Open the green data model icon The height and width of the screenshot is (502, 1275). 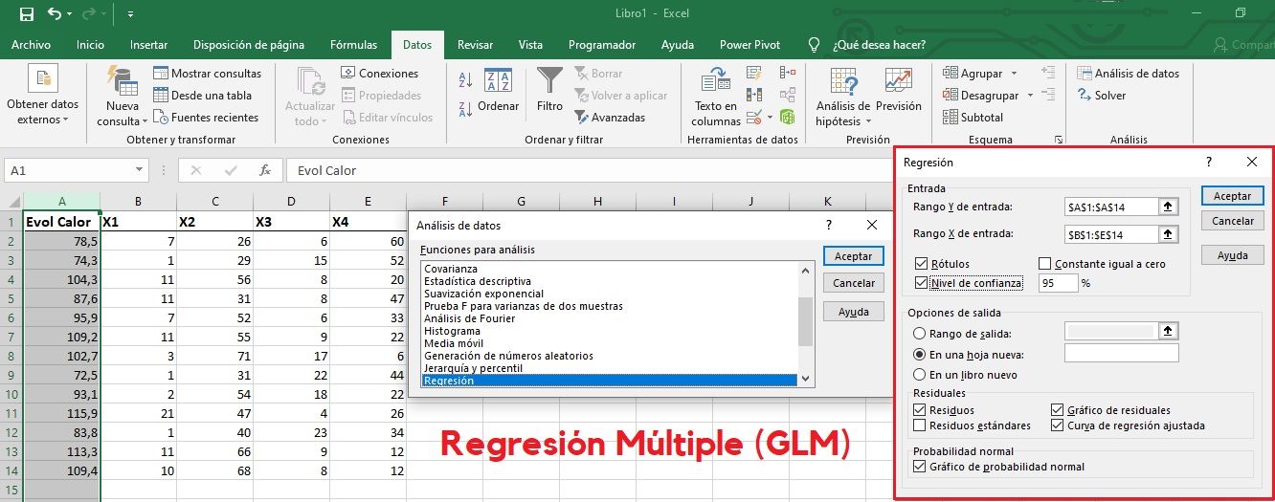tap(788, 117)
